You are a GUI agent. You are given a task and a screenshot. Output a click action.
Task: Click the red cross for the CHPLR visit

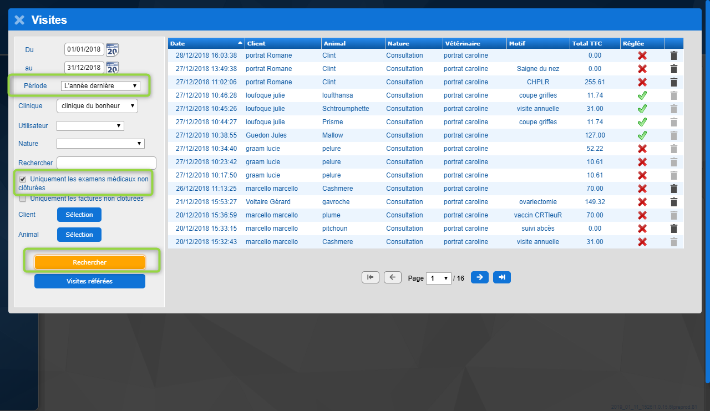(x=642, y=82)
